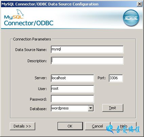Open the Database dropdown arrow
Viewport: 144px width, 137px height.
(x=91, y=108)
